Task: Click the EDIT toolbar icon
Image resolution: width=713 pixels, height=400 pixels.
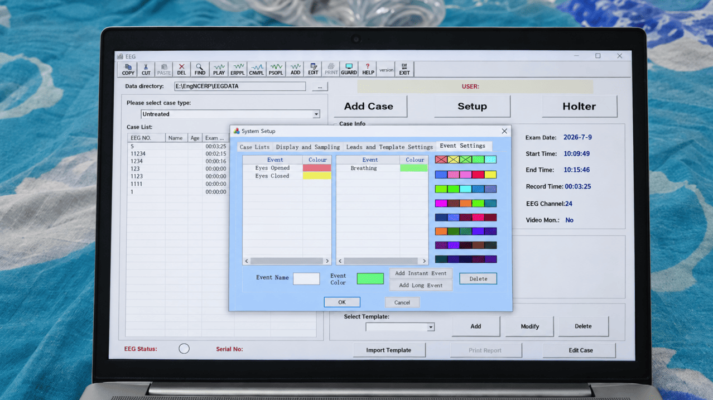Action: [313, 69]
